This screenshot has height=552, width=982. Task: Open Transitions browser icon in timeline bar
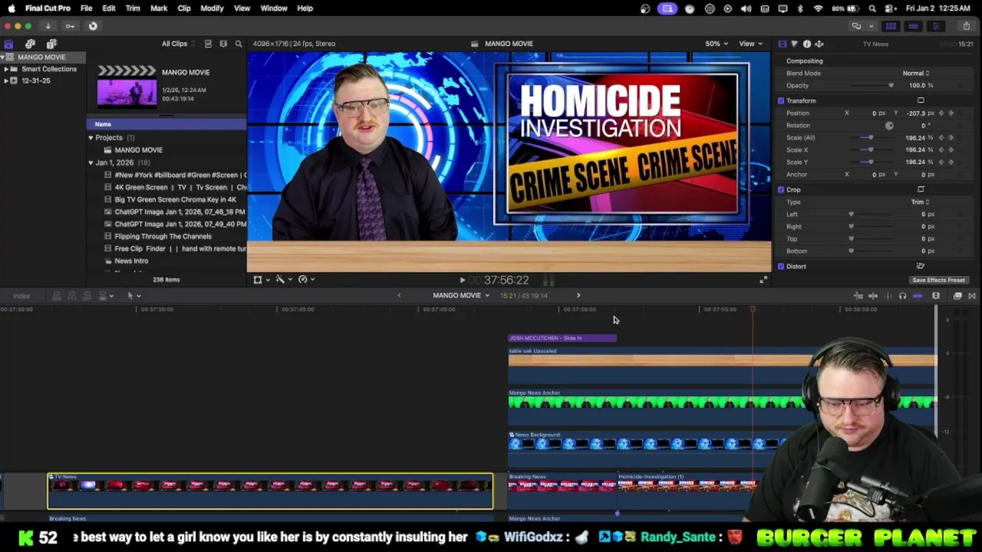[x=971, y=296]
